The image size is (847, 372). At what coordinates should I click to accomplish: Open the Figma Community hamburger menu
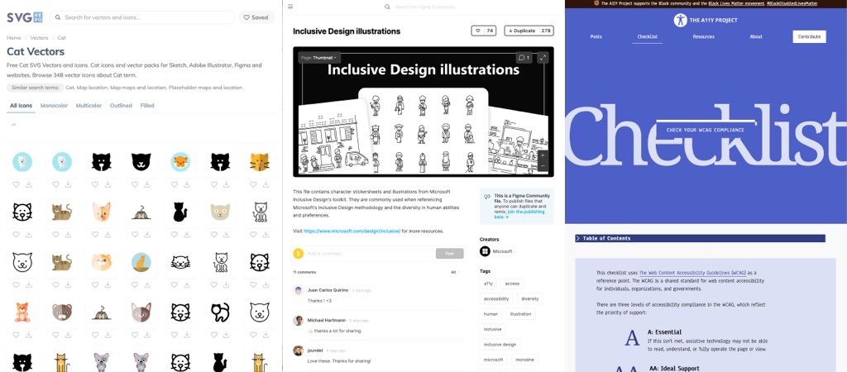pos(290,7)
